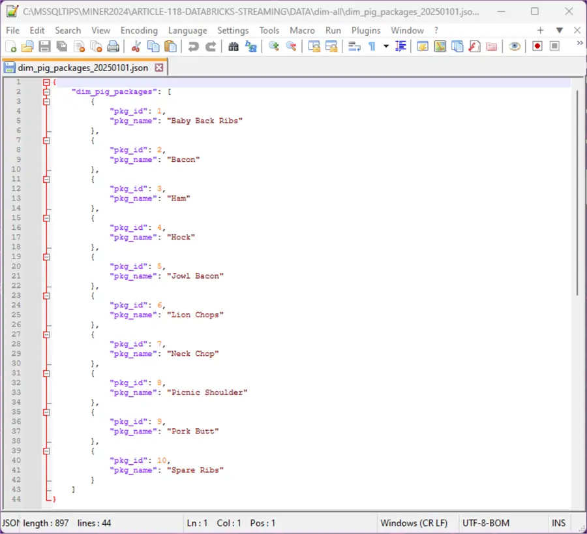Open the File menu
This screenshot has width=587, height=534.
(13, 30)
